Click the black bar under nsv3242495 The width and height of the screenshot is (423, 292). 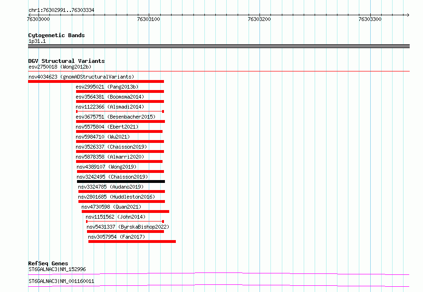[121, 181]
